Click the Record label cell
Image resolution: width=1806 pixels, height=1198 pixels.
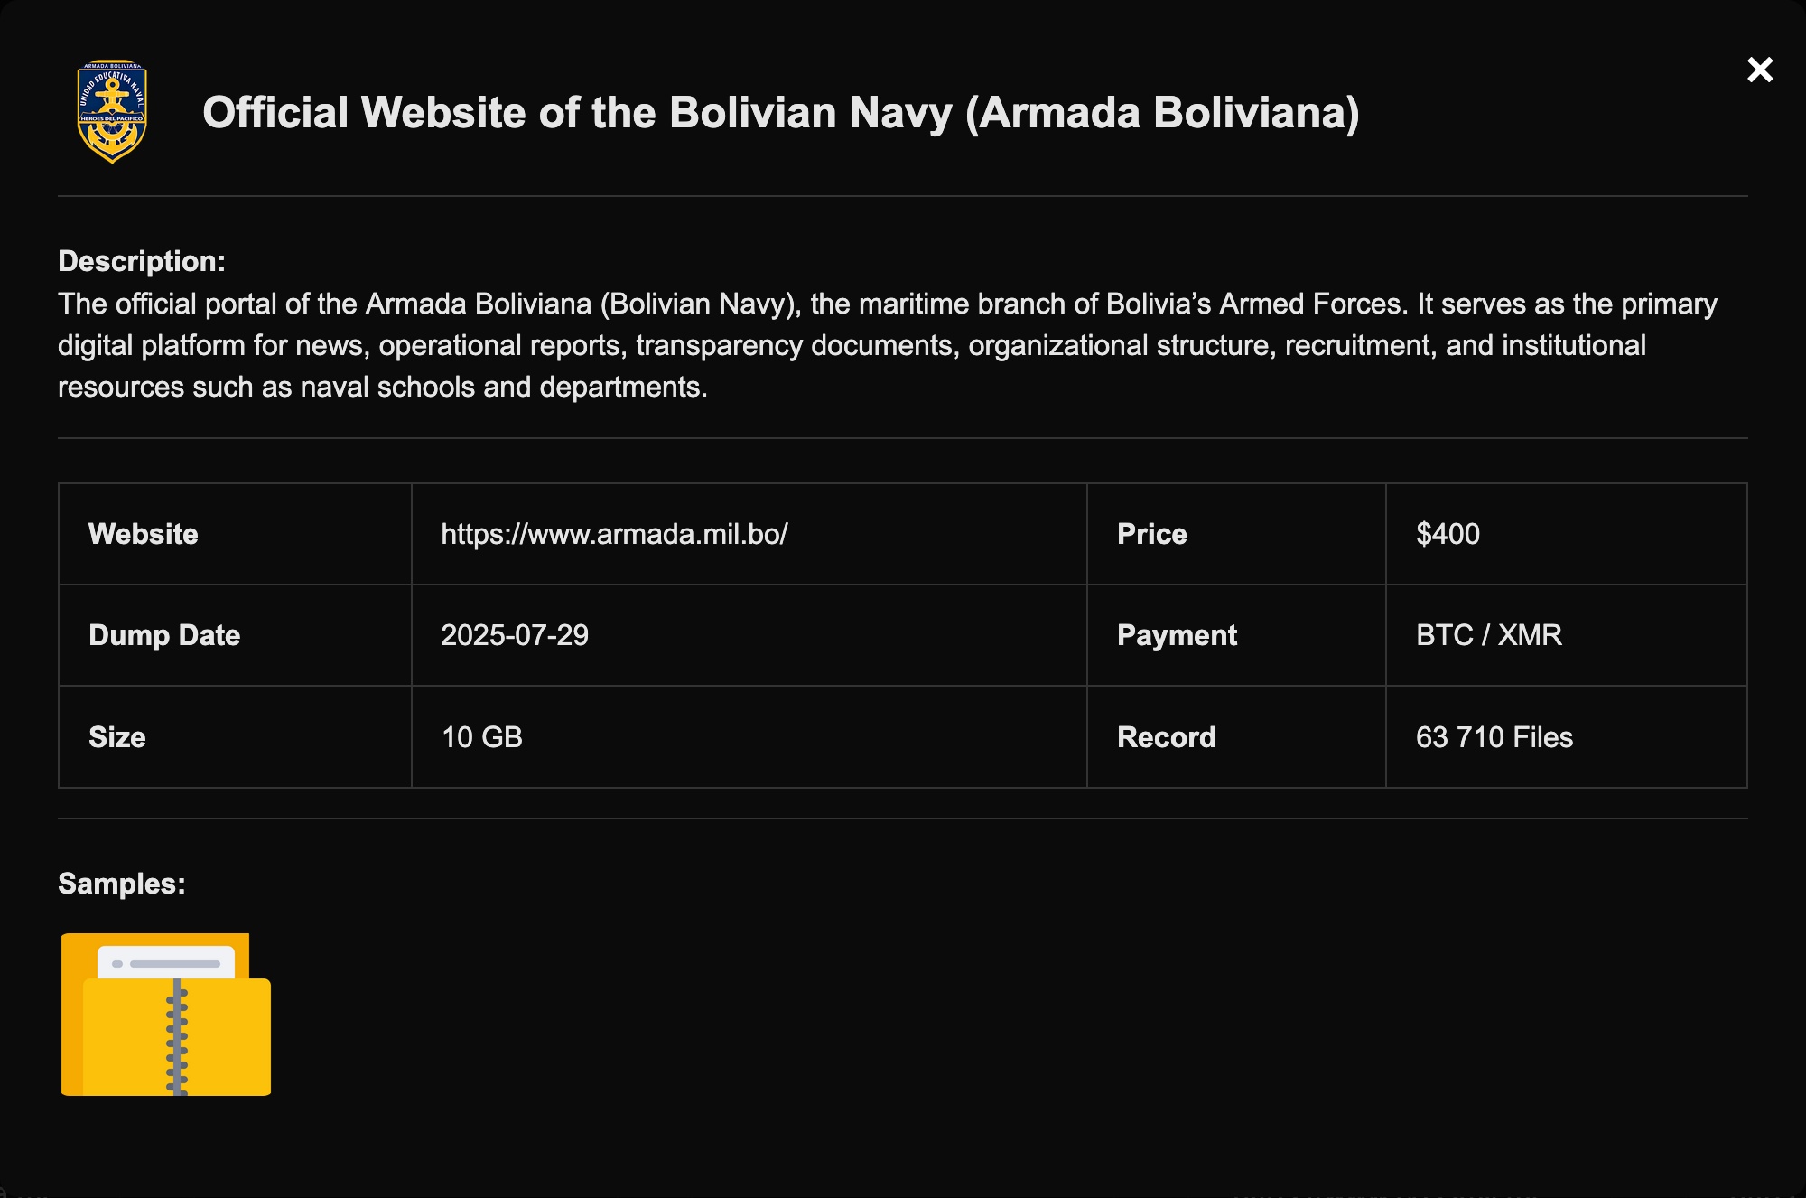[1166, 737]
